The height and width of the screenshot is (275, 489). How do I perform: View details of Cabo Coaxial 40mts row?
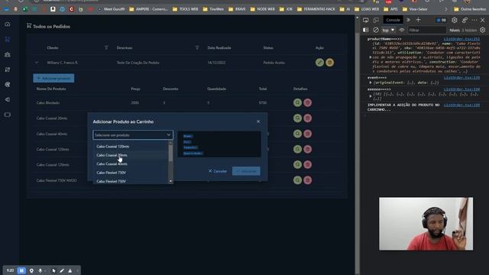tap(297, 134)
